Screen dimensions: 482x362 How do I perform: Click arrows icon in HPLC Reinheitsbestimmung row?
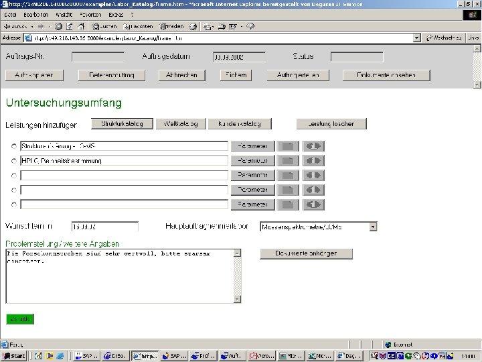(x=313, y=160)
